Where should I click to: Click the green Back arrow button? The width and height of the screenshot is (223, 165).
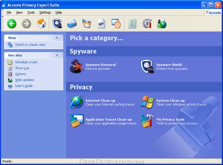pos(12,24)
